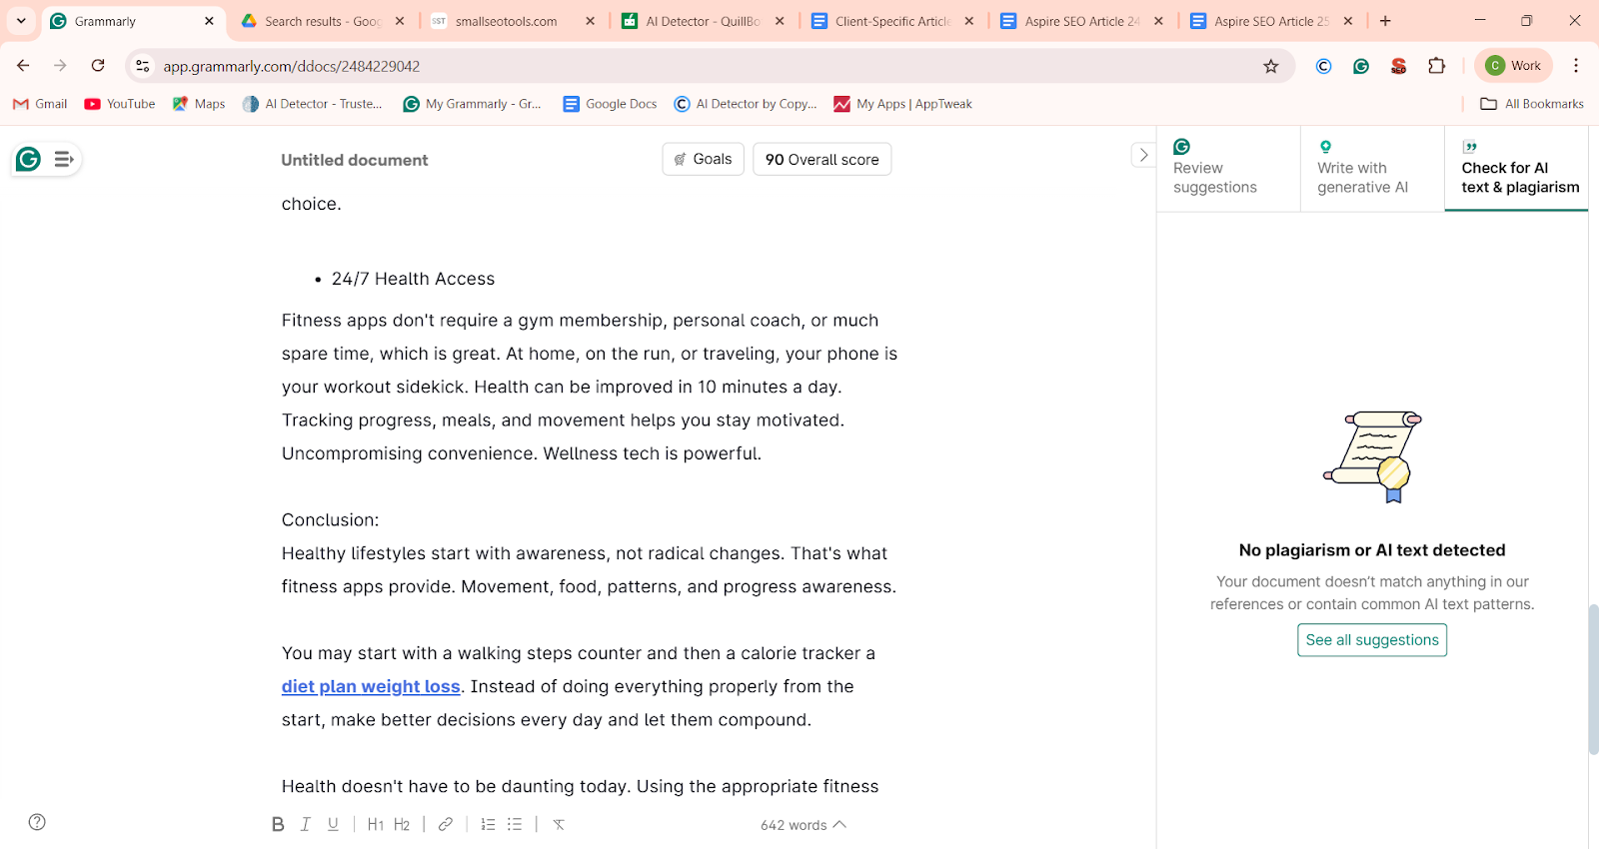Viewport: 1599px width, 849px height.
Task: Create a numbered list
Action: coord(488,824)
